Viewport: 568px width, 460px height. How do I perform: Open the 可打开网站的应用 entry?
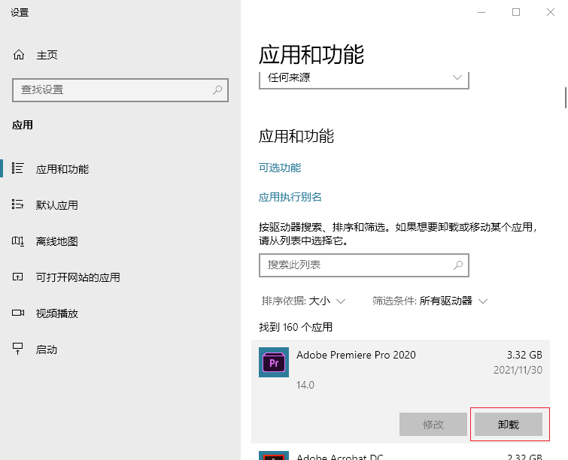point(78,277)
